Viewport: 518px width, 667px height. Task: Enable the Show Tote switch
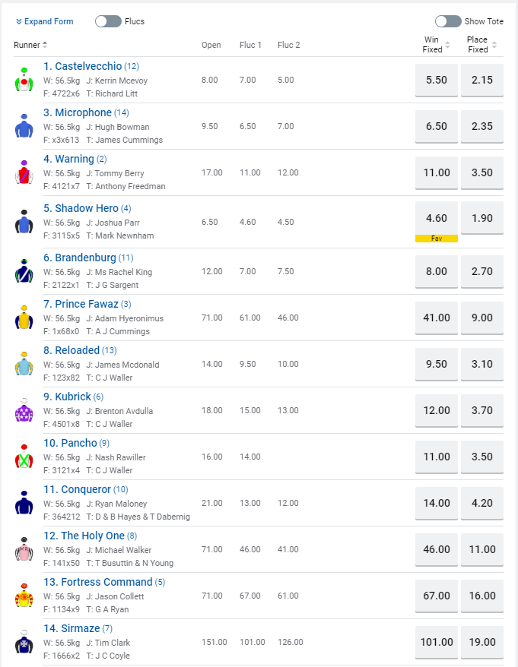point(448,21)
